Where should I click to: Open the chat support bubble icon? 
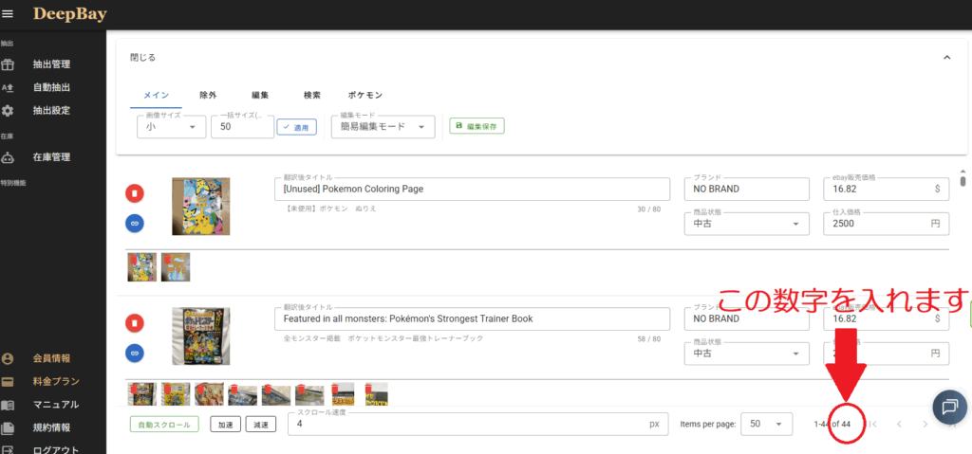click(948, 406)
